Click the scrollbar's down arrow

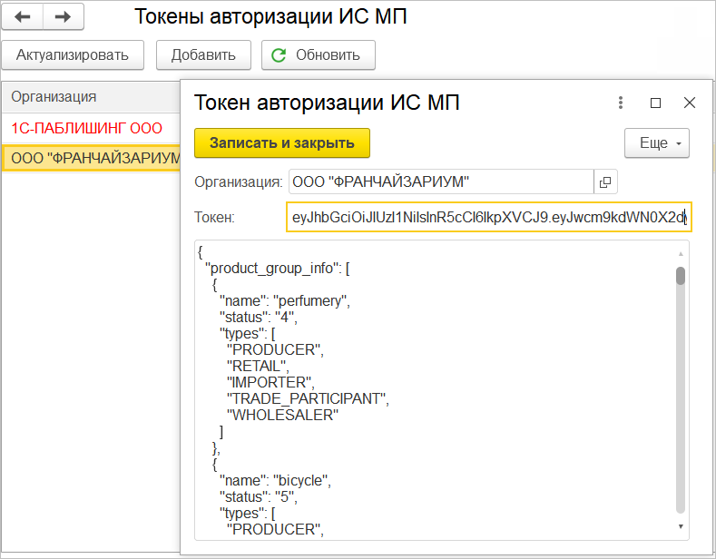pyautogui.click(x=681, y=526)
